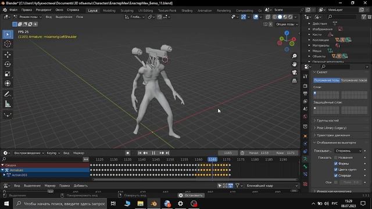Open the Ближайший кадр snapping dropdown
The width and height of the screenshot is (372, 209).
pyautogui.click(x=272, y=186)
